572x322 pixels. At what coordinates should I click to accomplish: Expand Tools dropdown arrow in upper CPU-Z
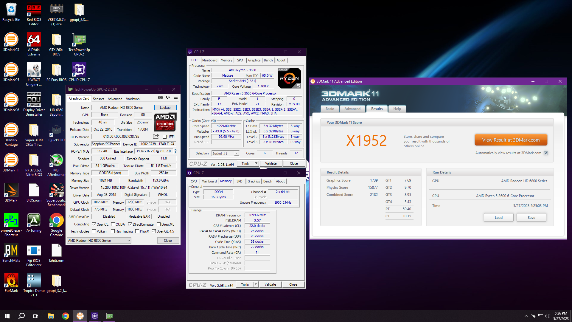click(256, 163)
